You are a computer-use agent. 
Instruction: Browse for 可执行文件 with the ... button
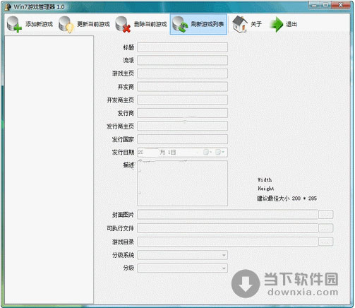tap(325, 228)
